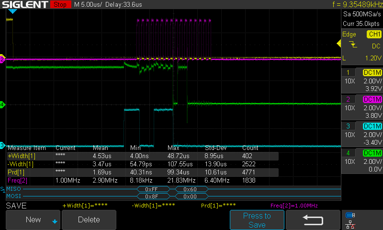Click the S1 serial decode label
This screenshot has height=230, width=383.
(2, 189)
